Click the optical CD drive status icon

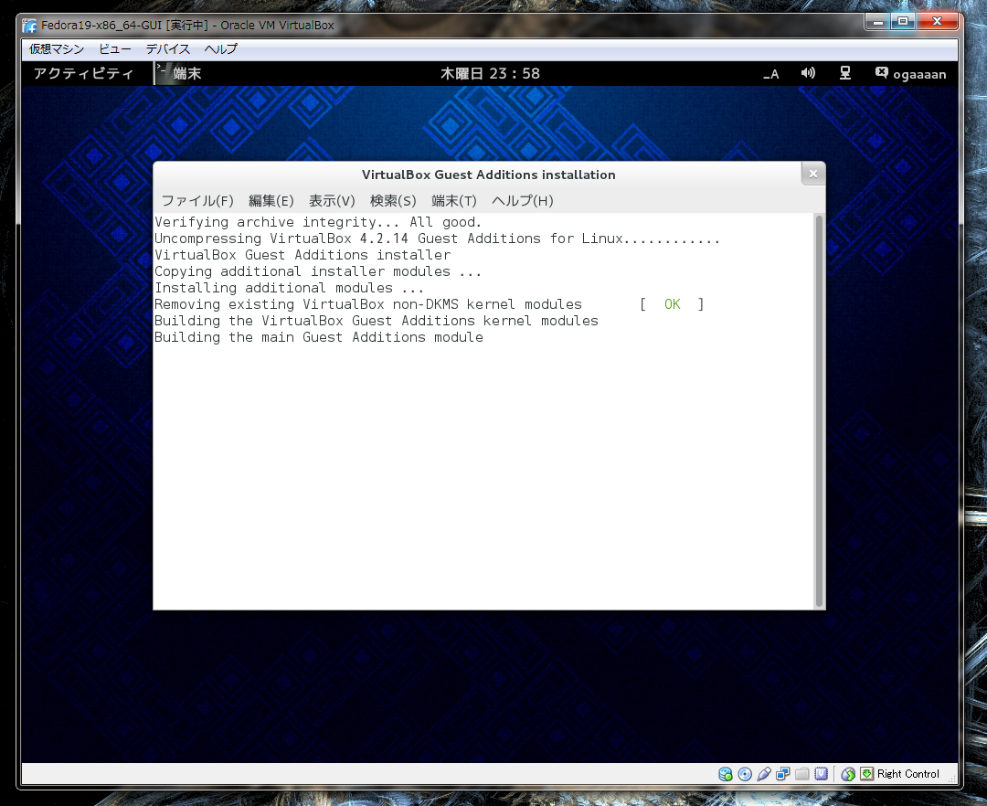745,774
